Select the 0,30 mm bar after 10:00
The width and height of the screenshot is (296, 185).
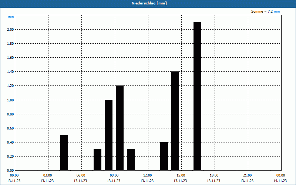tap(131, 160)
